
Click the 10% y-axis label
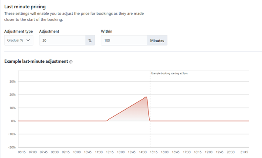pos(13,108)
